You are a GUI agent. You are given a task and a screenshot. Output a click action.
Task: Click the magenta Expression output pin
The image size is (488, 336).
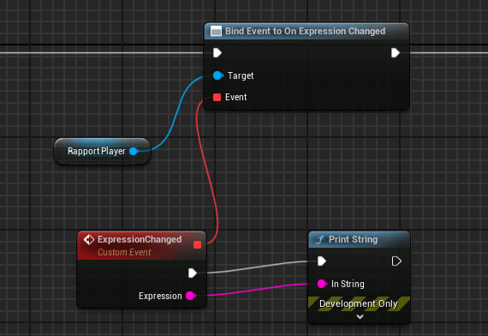[191, 296]
